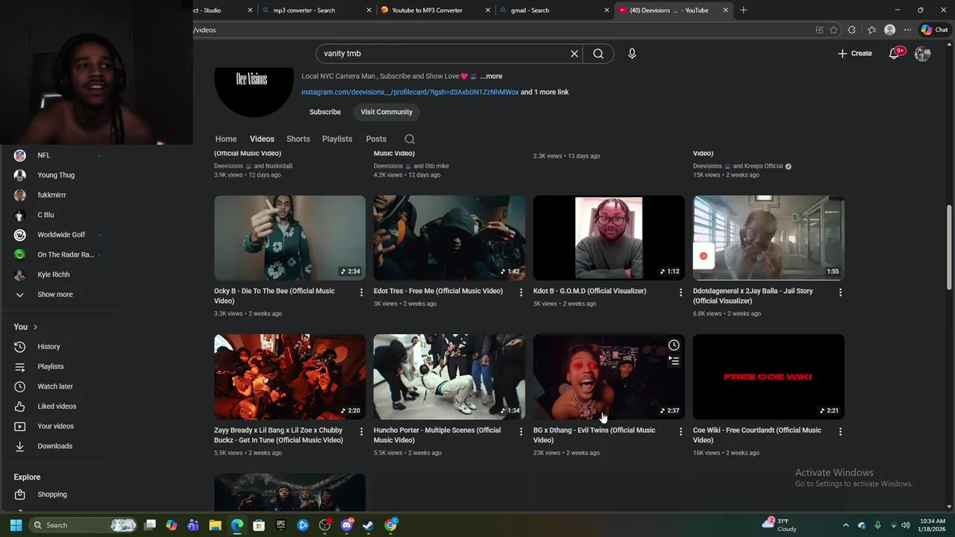955x537 pixels.
Task: Open the 'and 1 more link' text
Action: click(x=545, y=92)
